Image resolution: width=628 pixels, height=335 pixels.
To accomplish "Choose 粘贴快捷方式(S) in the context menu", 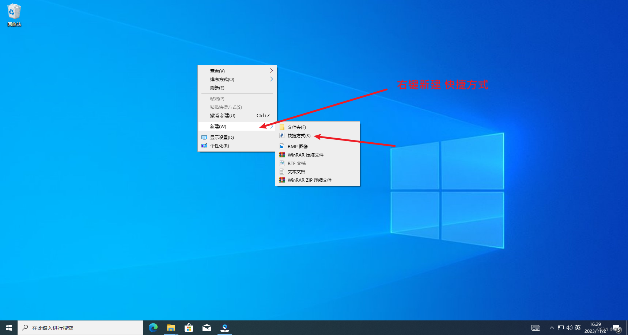I will [x=237, y=107].
